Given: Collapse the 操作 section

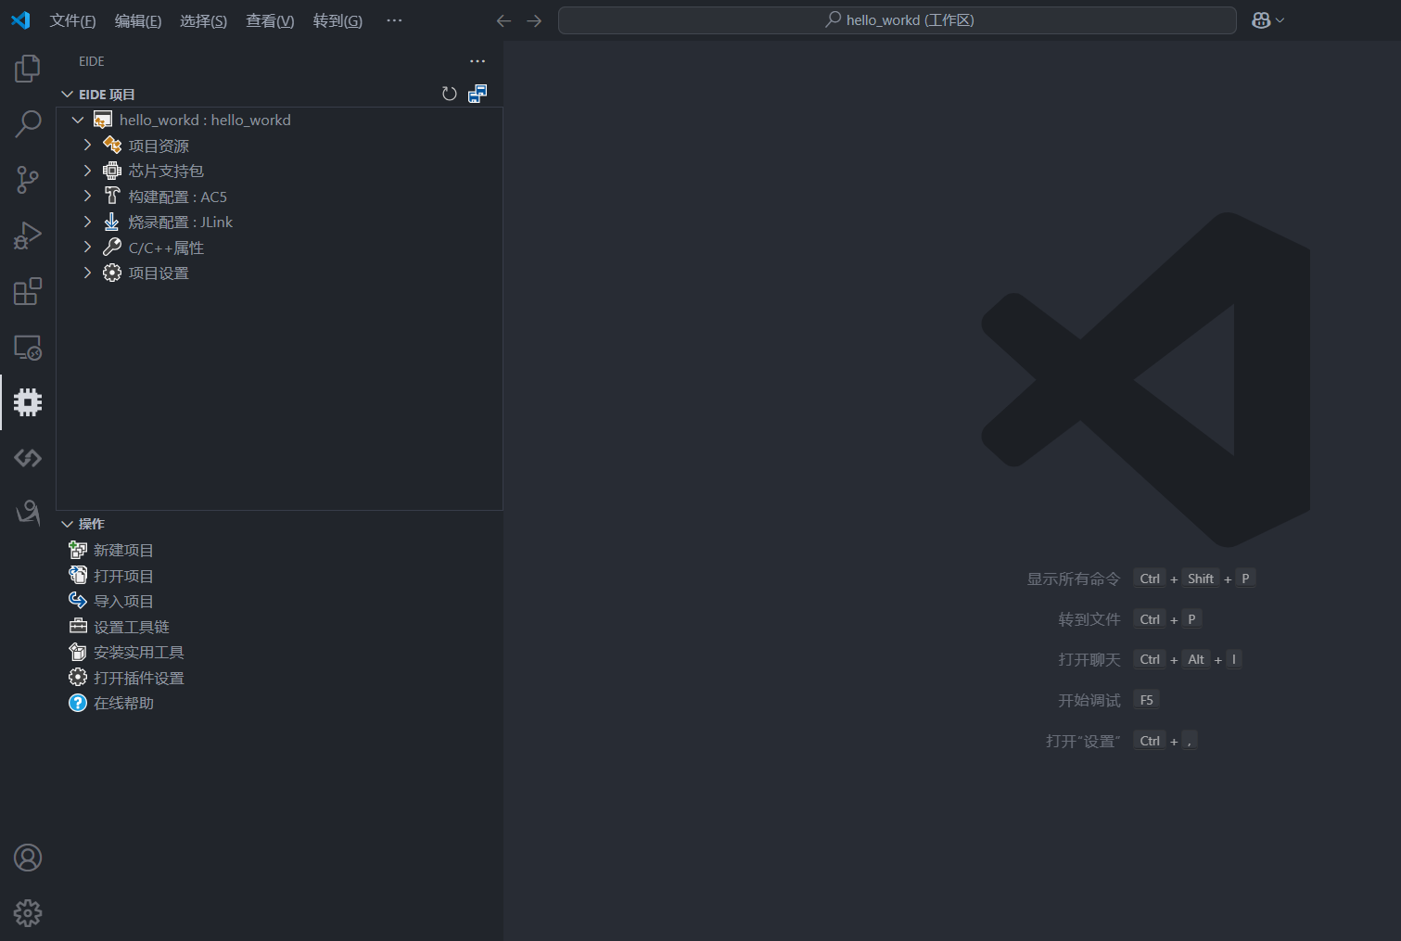Looking at the screenshot, I should [67, 524].
